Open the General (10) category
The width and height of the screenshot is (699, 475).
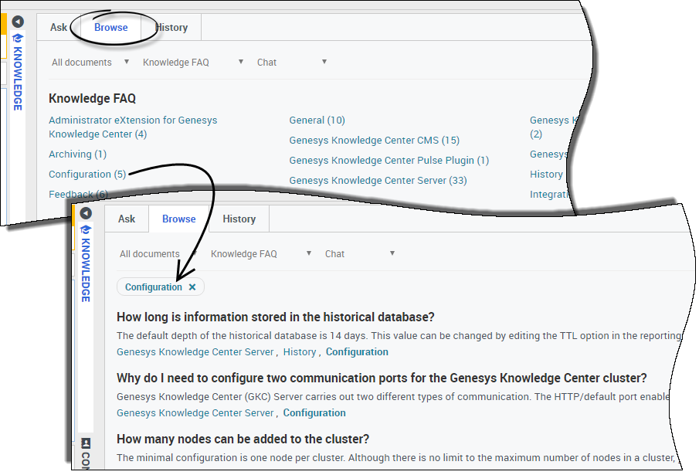pos(317,120)
